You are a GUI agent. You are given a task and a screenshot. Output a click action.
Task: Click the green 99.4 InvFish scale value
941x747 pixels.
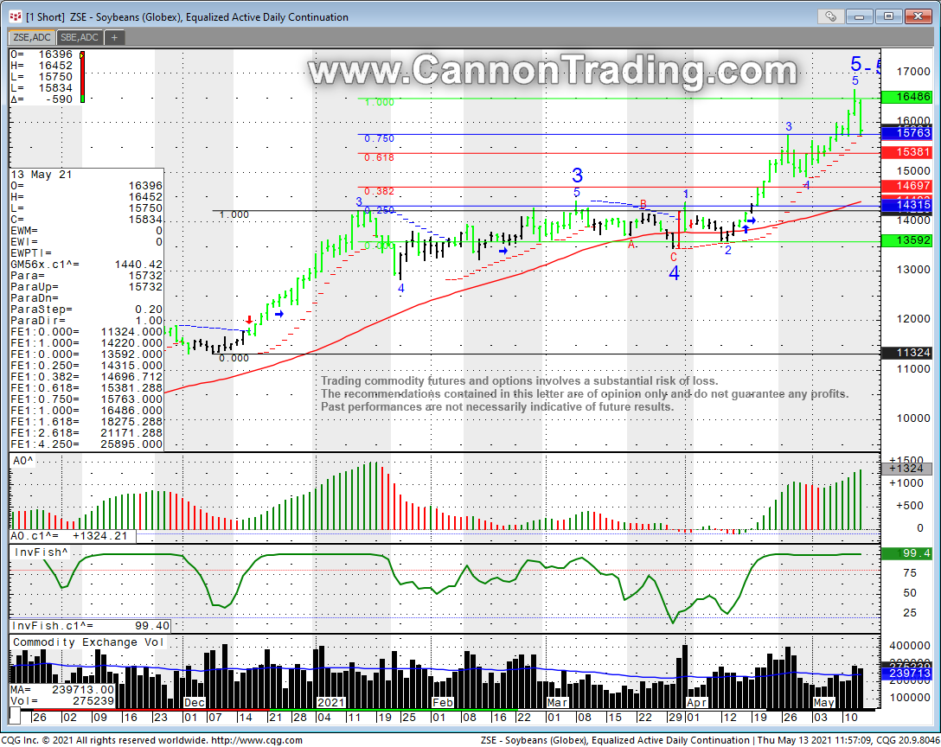point(906,553)
